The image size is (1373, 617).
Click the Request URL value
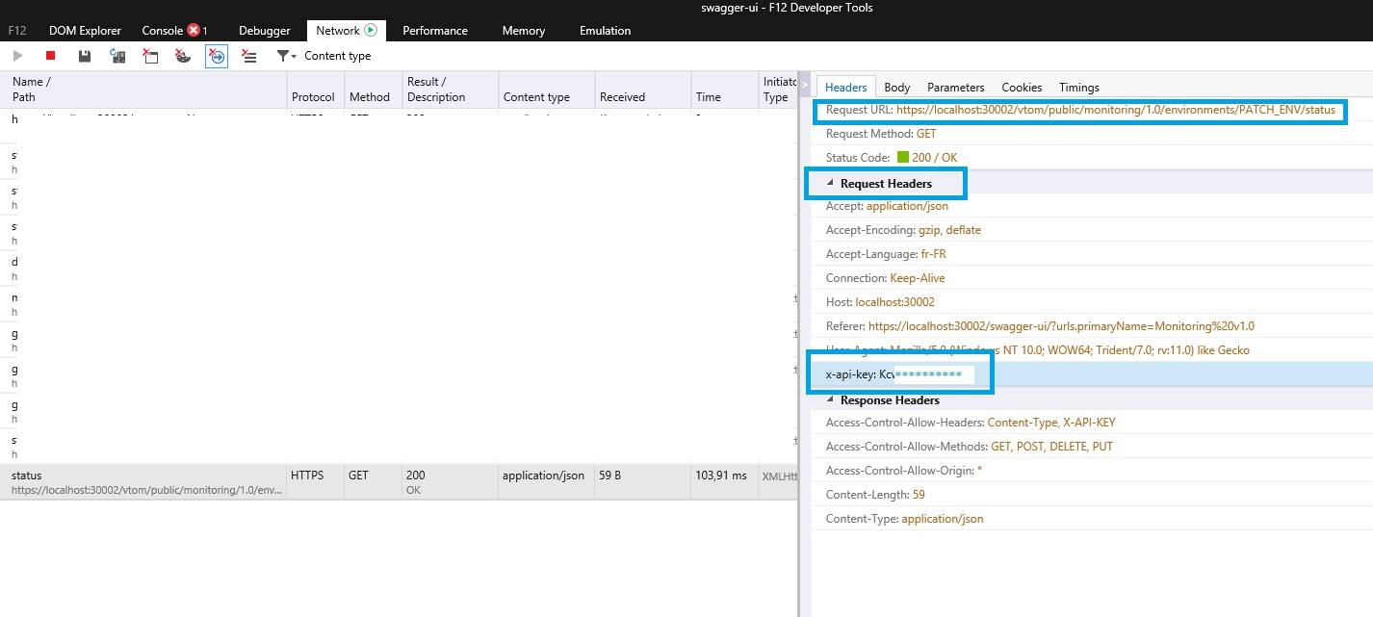(1116, 110)
